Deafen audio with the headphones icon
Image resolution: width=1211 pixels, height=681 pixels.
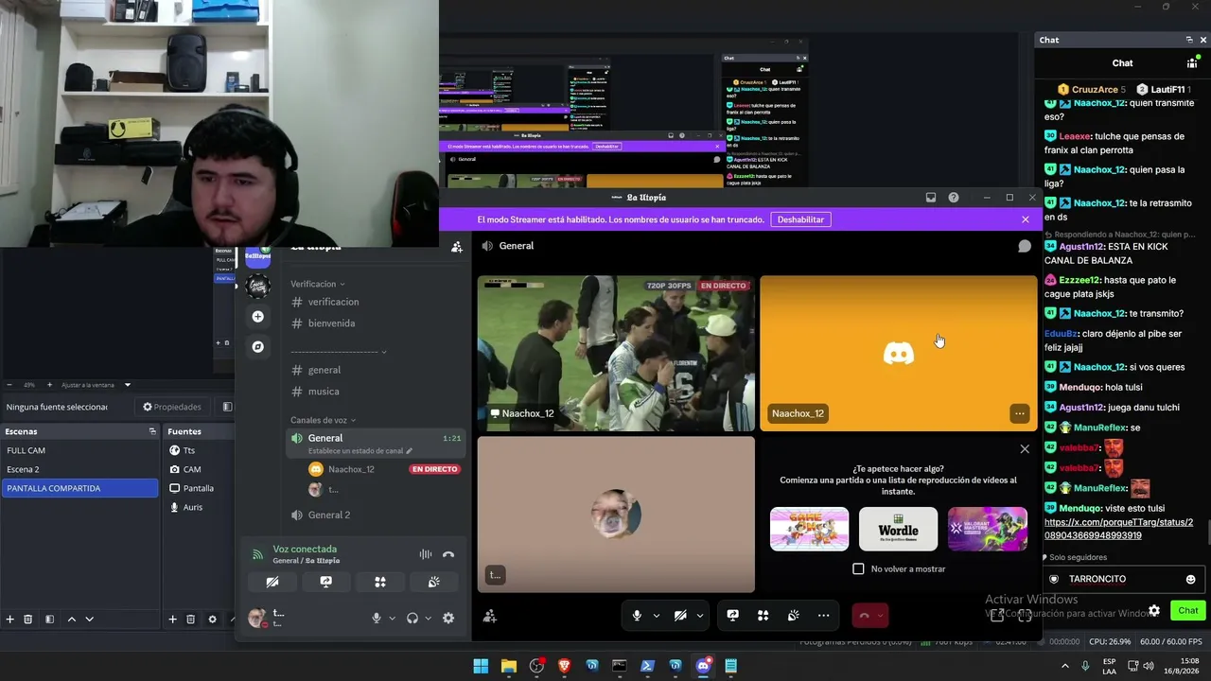(412, 619)
